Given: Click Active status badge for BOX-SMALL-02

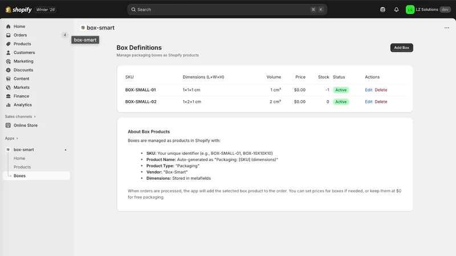Looking at the screenshot, I should point(341,102).
